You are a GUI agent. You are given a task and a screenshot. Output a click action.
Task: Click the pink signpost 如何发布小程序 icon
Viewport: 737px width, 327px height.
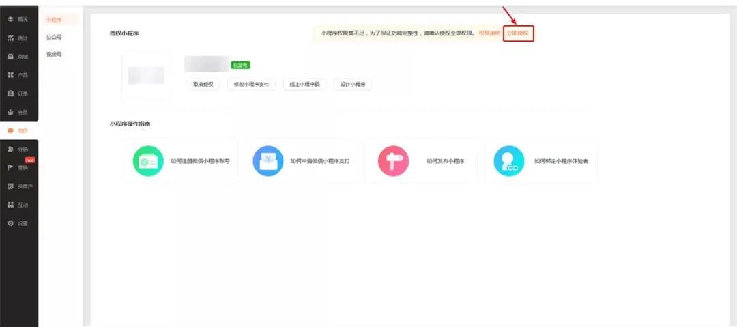(394, 161)
